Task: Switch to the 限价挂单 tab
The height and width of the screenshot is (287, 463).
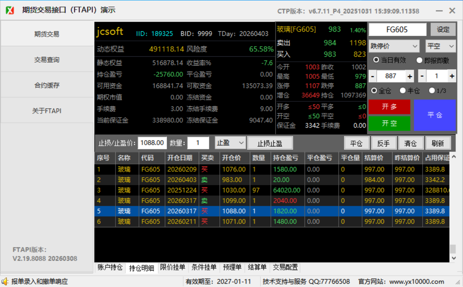Action: click(173, 267)
